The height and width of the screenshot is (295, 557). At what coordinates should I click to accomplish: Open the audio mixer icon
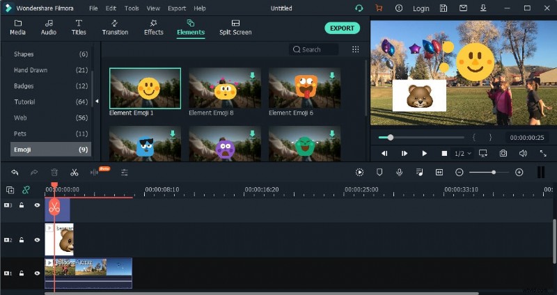pyautogui.click(x=420, y=172)
